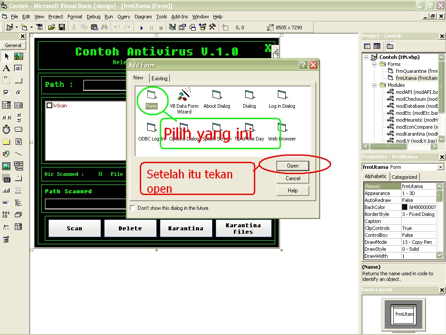This screenshot has width=446, height=335.
Task: Click the Start (run) toolbar button
Action: (142, 27)
